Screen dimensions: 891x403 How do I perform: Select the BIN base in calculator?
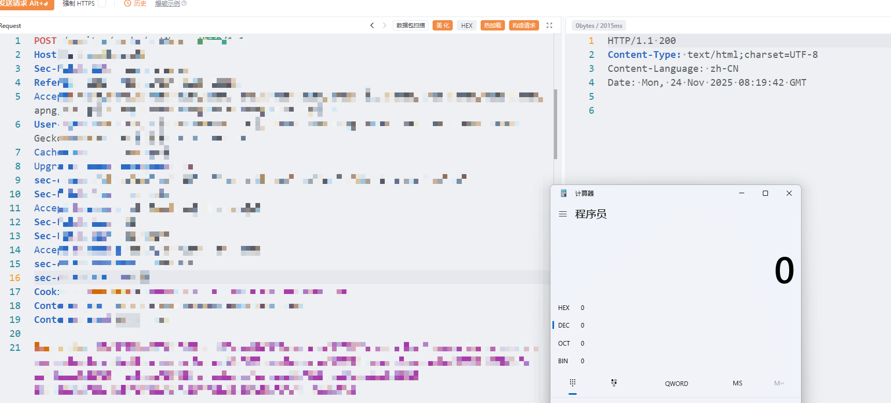tap(563, 361)
